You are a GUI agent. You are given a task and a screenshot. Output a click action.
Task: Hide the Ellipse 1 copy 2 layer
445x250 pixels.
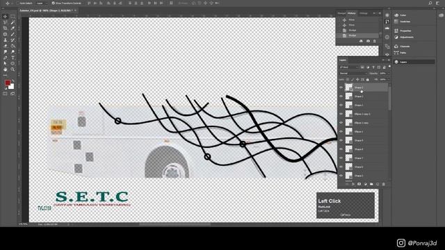pos(341,114)
